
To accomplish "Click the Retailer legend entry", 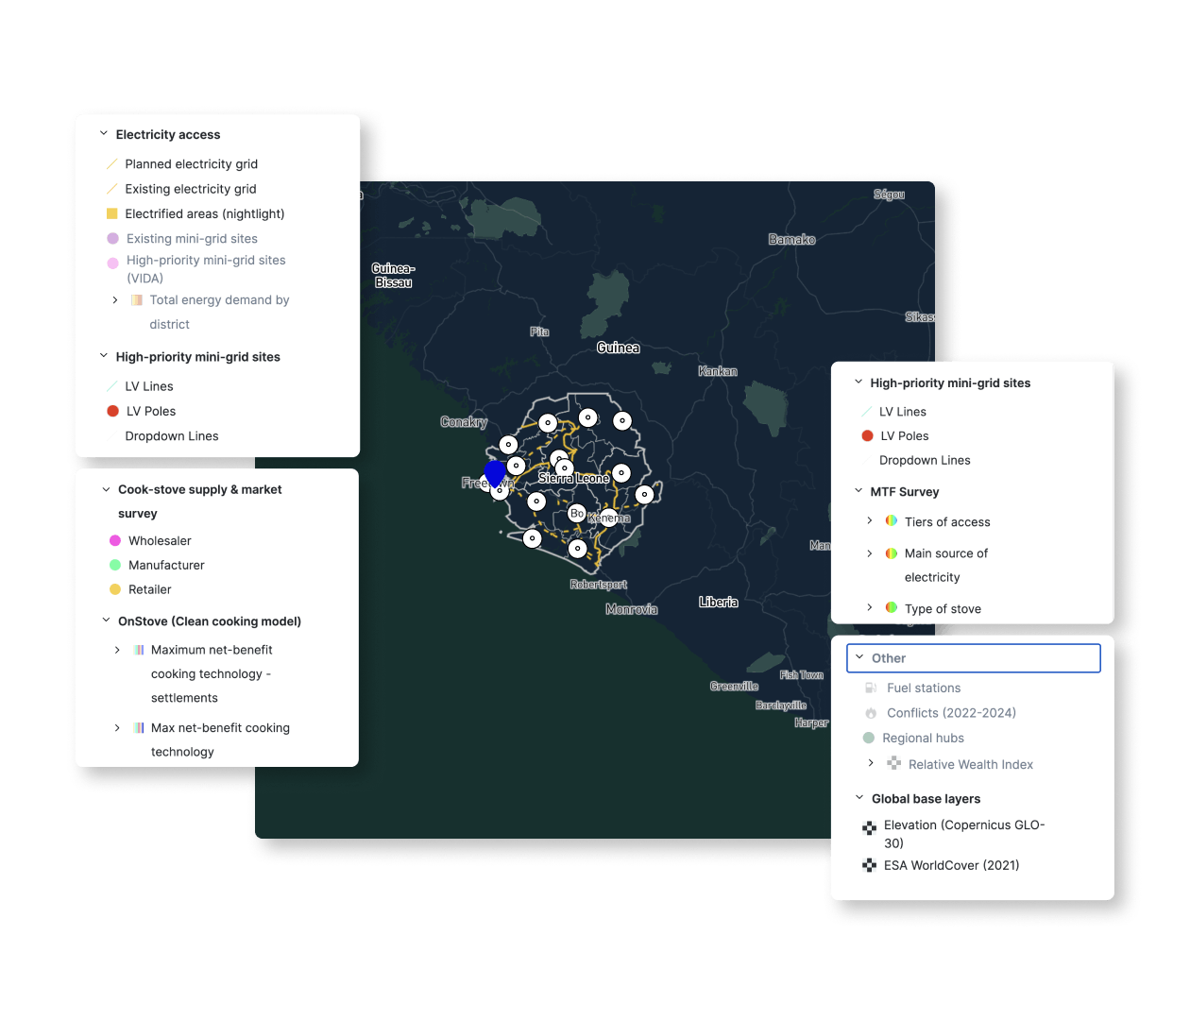I will (x=149, y=589).
